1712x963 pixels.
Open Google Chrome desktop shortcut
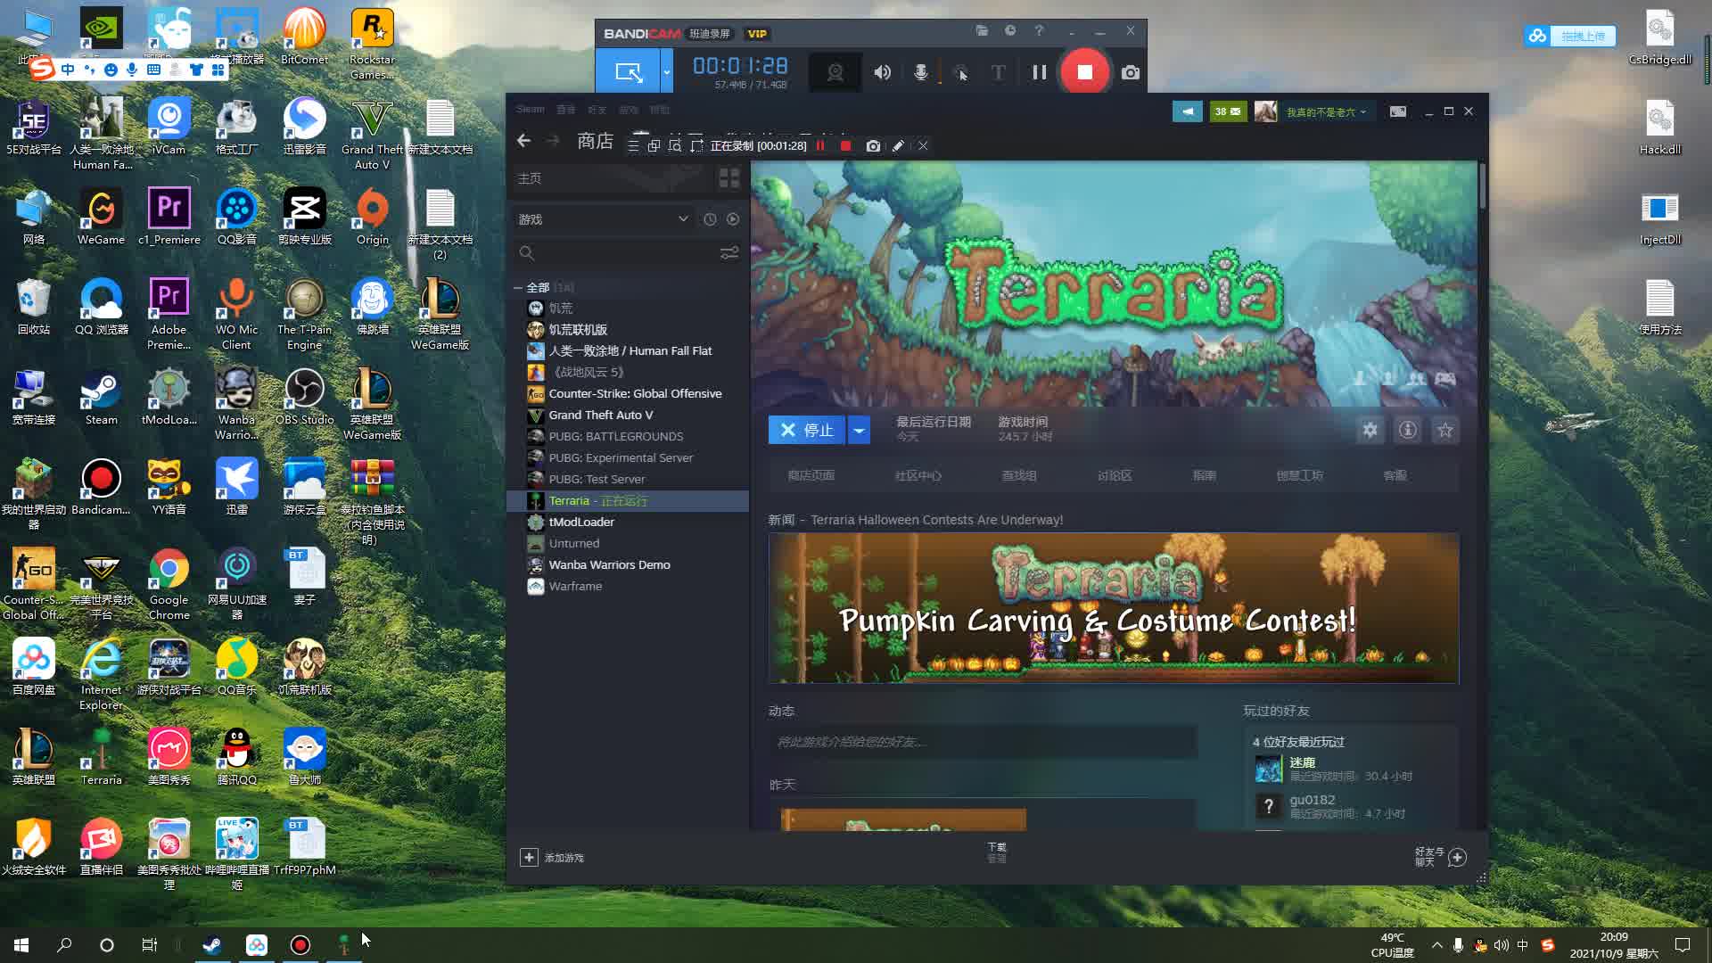(169, 585)
